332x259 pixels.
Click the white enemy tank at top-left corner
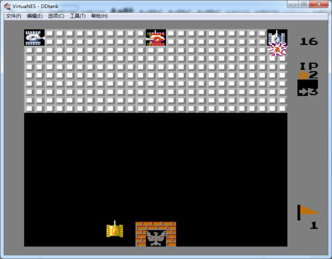coord(34,38)
